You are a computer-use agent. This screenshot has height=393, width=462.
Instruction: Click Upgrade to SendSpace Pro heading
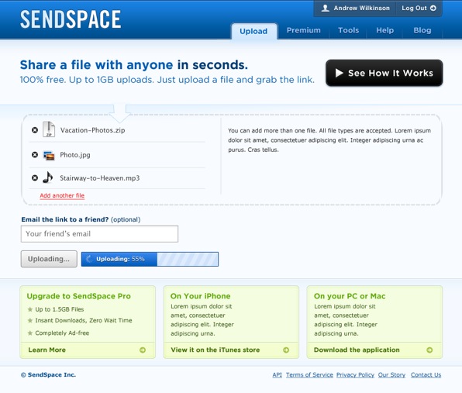coord(78,296)
